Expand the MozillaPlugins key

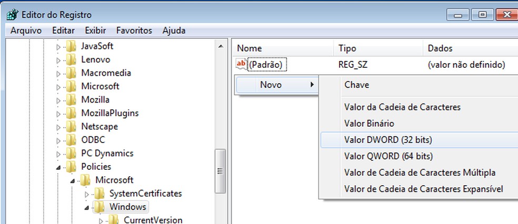[x=58, y=114]
